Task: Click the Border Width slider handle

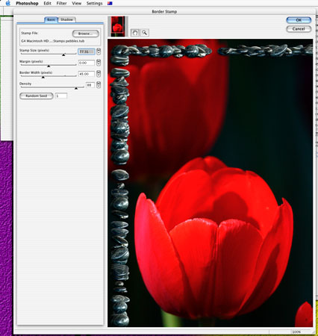Action: tap(43, 77)
